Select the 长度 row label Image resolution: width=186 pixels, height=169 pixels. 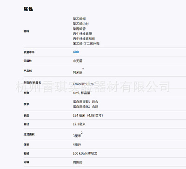26,115
